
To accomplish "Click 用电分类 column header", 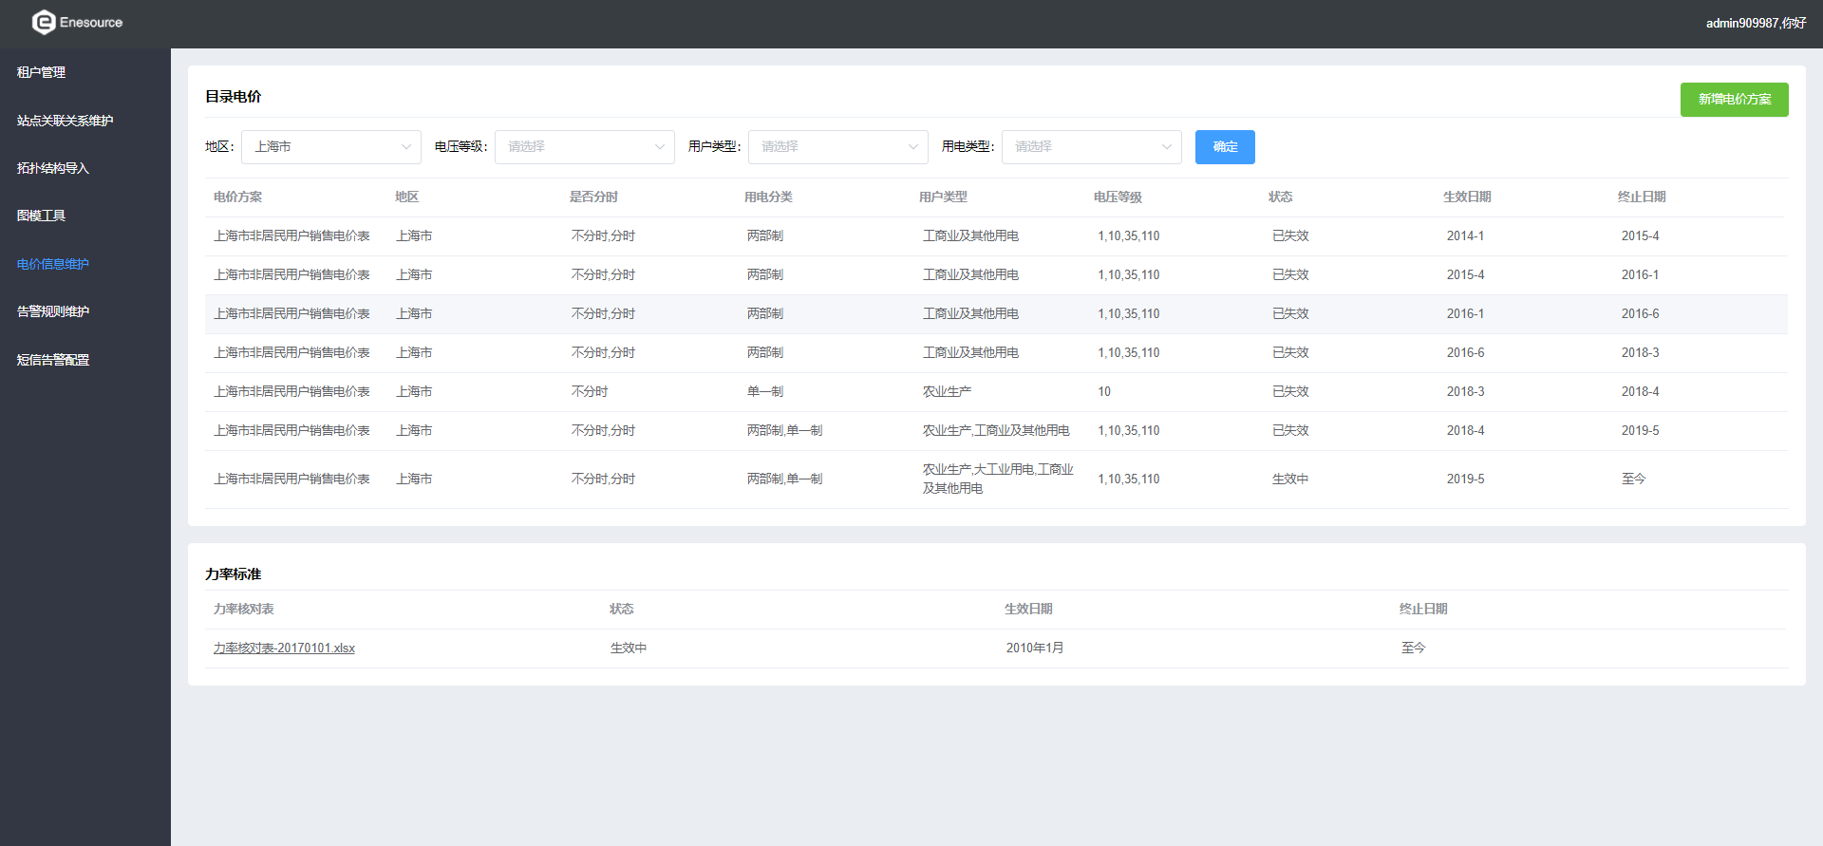I will (x=768, y=197).
